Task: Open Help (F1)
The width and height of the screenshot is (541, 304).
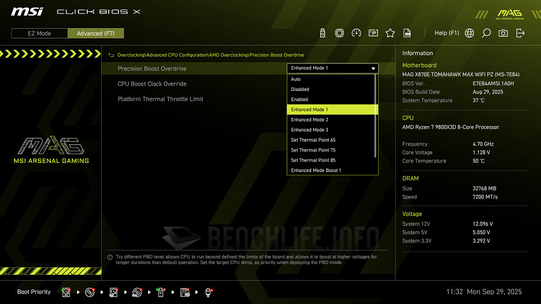Action: click(446, 33)
